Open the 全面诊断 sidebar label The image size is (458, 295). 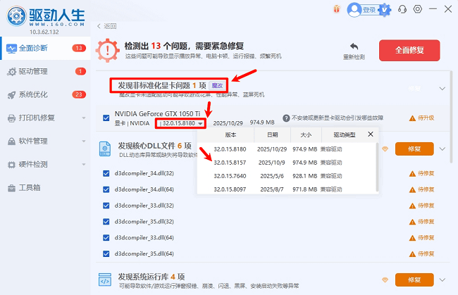(33, 48)
